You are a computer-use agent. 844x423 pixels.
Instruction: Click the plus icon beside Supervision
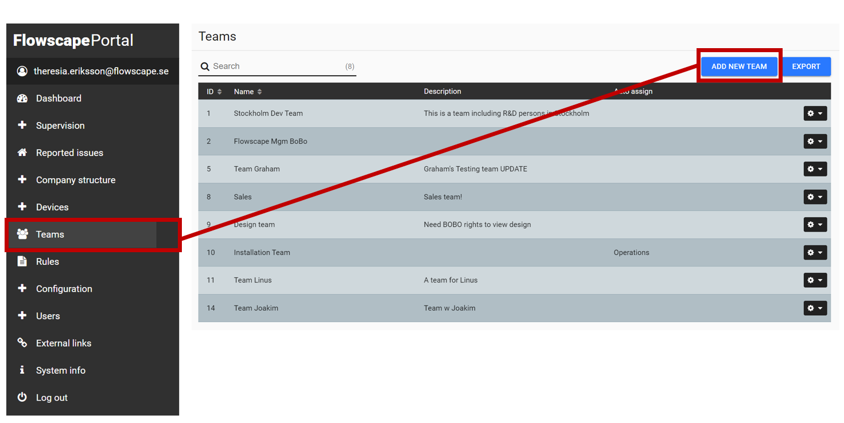click(22, 125)
